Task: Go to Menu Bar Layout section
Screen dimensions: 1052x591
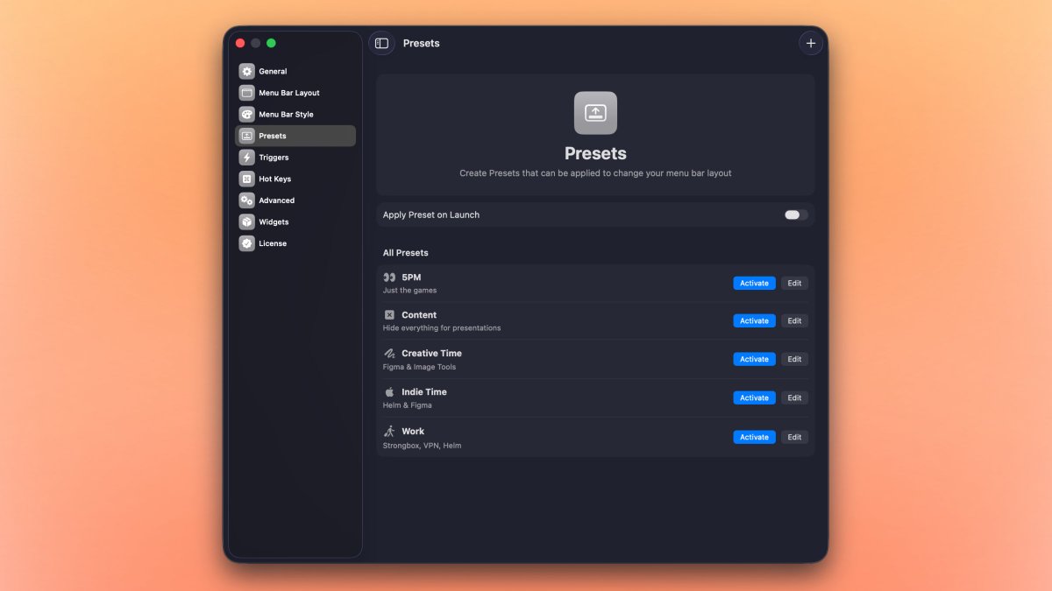Action: 295,93
